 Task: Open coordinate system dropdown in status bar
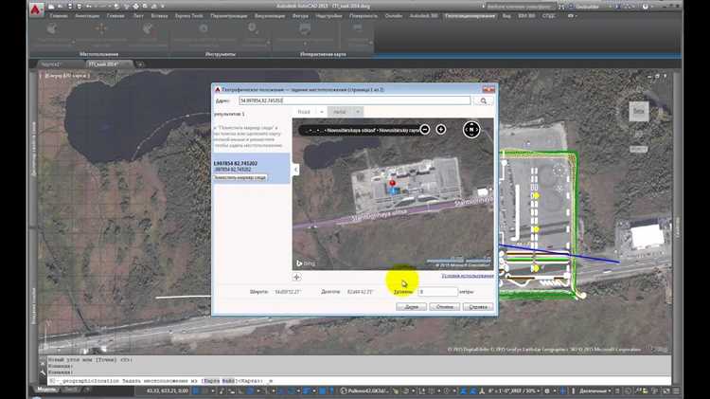365,390
